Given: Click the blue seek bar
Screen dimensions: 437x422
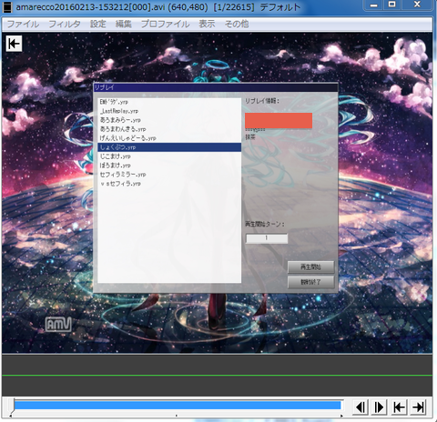Looking at the screenshot, I should (x=178, y=406).
